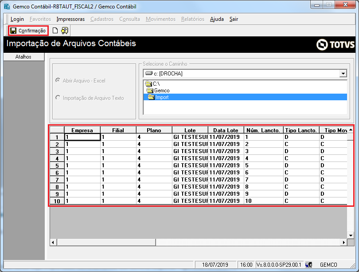Click the grid scroll up arrow
Image resolution: width=359 pixels, height=272 pixels.
(351, 130)
